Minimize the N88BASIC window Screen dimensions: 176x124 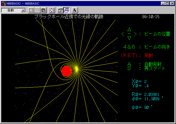coord(163,3)
